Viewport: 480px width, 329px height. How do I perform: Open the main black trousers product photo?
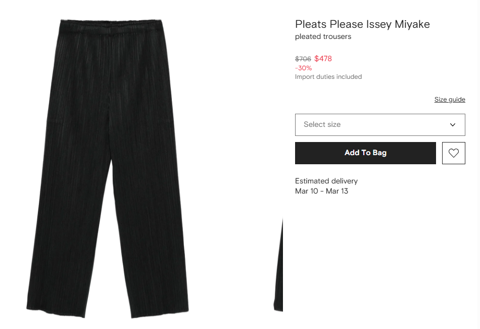point(109,167)
